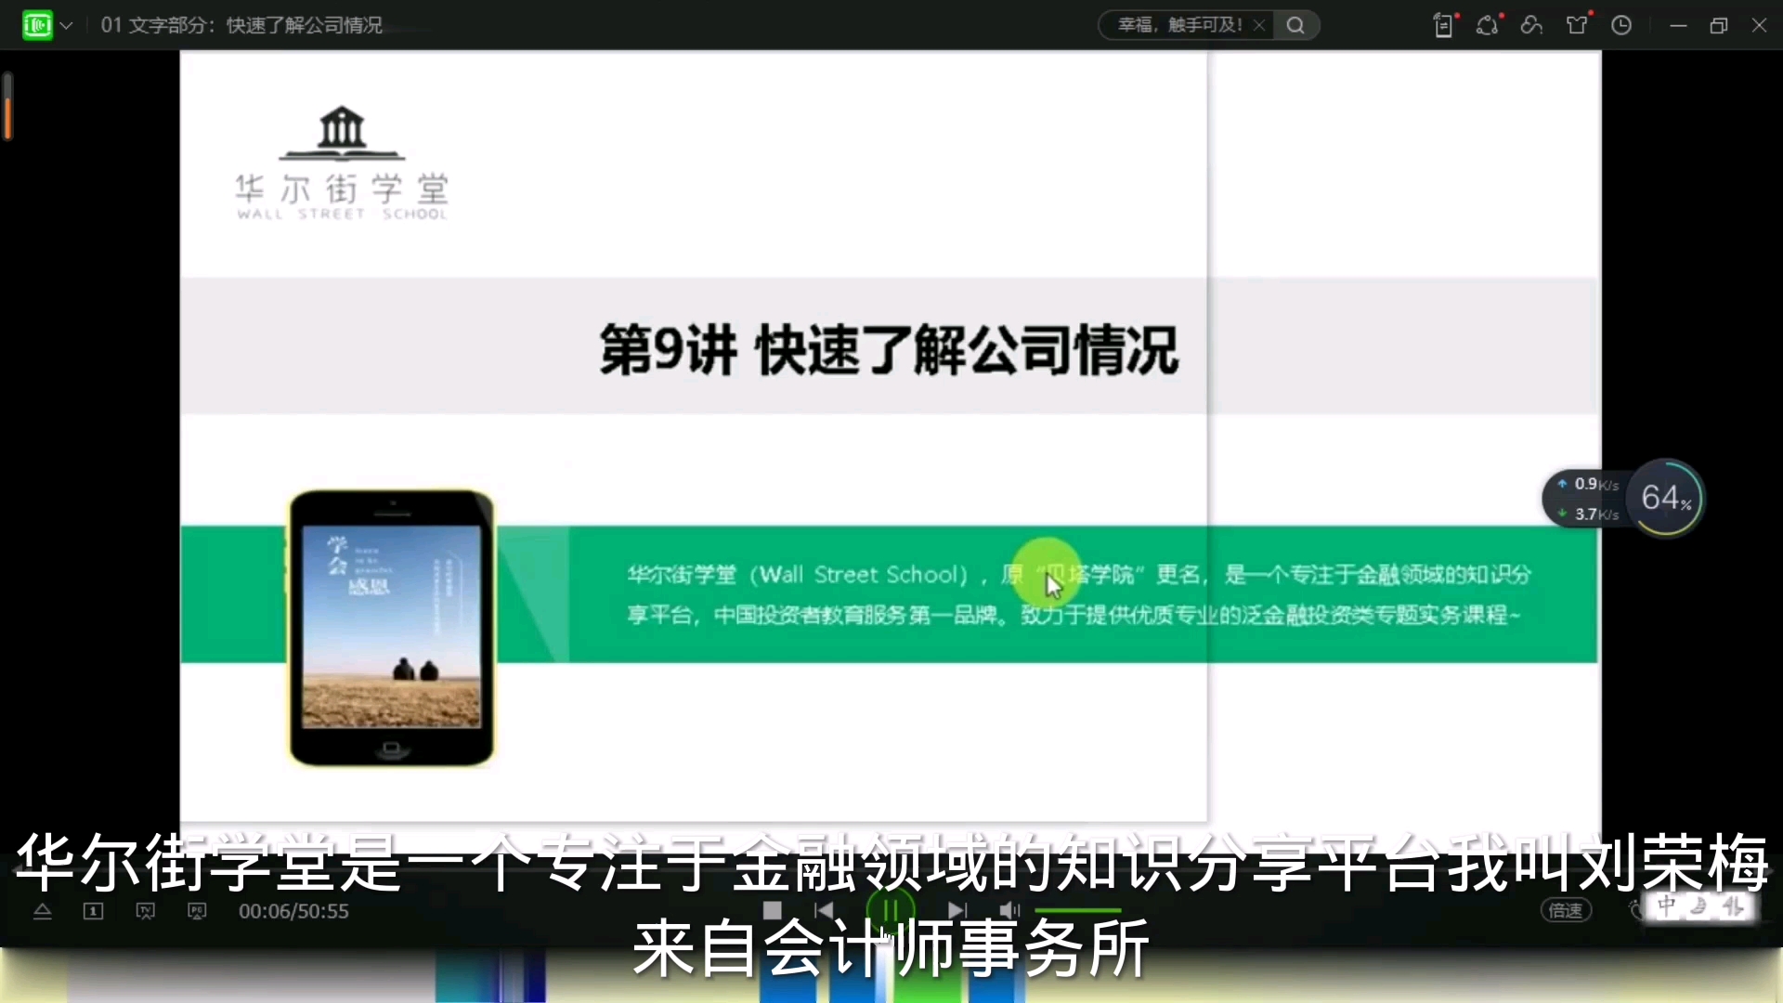The width and height of the screenshot is (1783, 1003).
Task: Skip to the previous video
Action: [824, 911]
